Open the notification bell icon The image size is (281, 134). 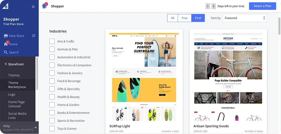44,6
